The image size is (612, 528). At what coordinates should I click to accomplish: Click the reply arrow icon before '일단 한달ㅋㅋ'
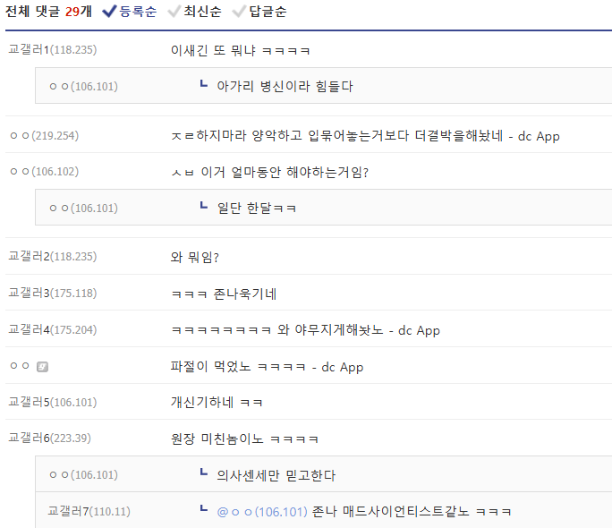point(204,208)
